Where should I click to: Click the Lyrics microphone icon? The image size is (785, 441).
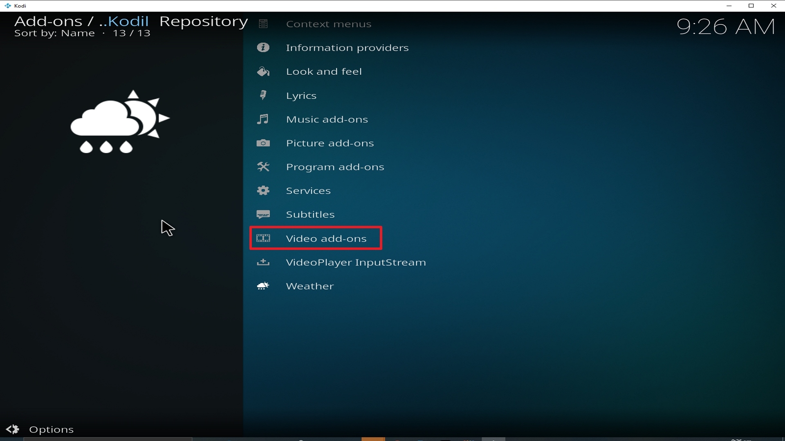263,95
